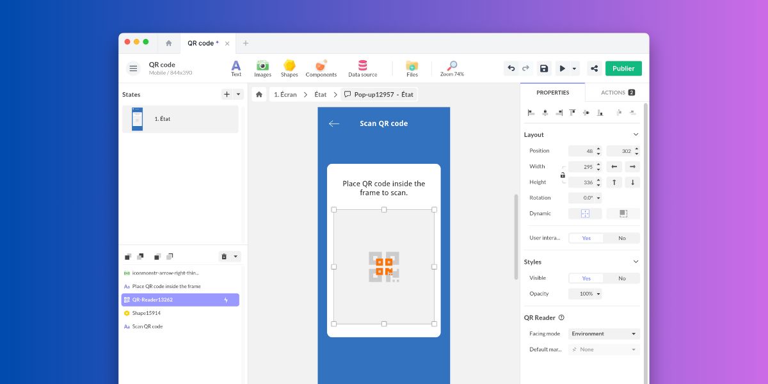The image size is (768, 384).
Task: Click the Save disk icon
Action: point(543,68)
